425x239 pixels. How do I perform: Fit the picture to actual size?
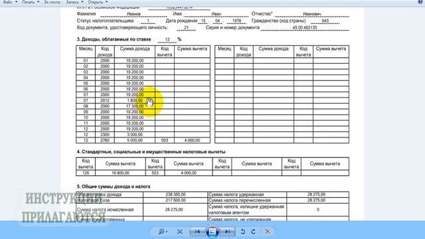(179, 232)
